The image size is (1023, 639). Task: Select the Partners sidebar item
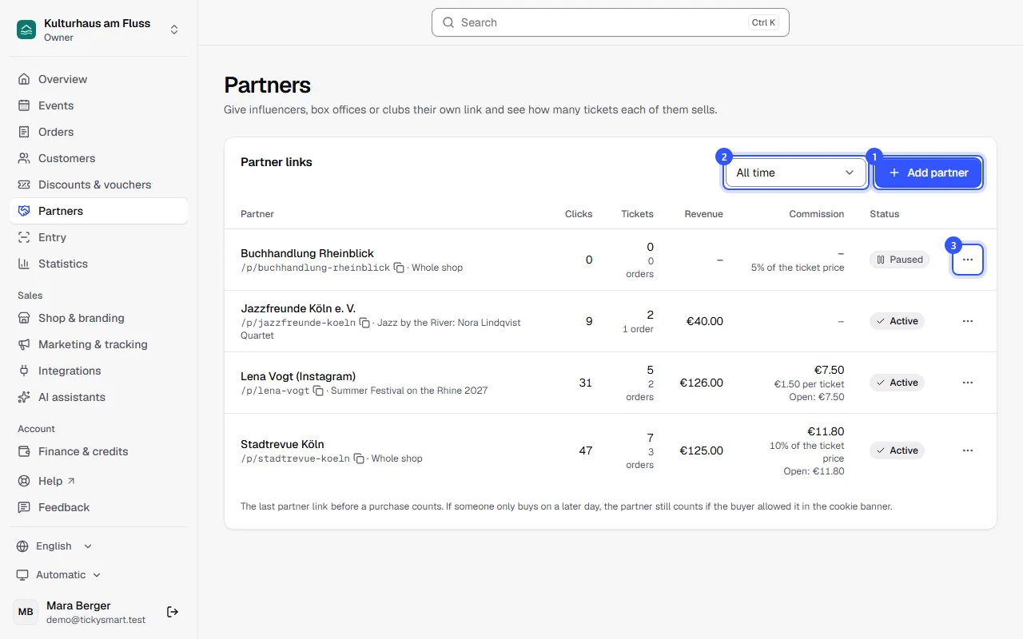(x=99, y=211)
